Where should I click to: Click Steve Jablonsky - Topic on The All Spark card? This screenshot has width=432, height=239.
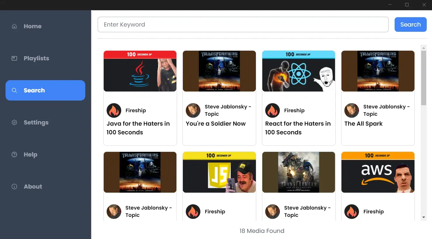coord(386,110)
